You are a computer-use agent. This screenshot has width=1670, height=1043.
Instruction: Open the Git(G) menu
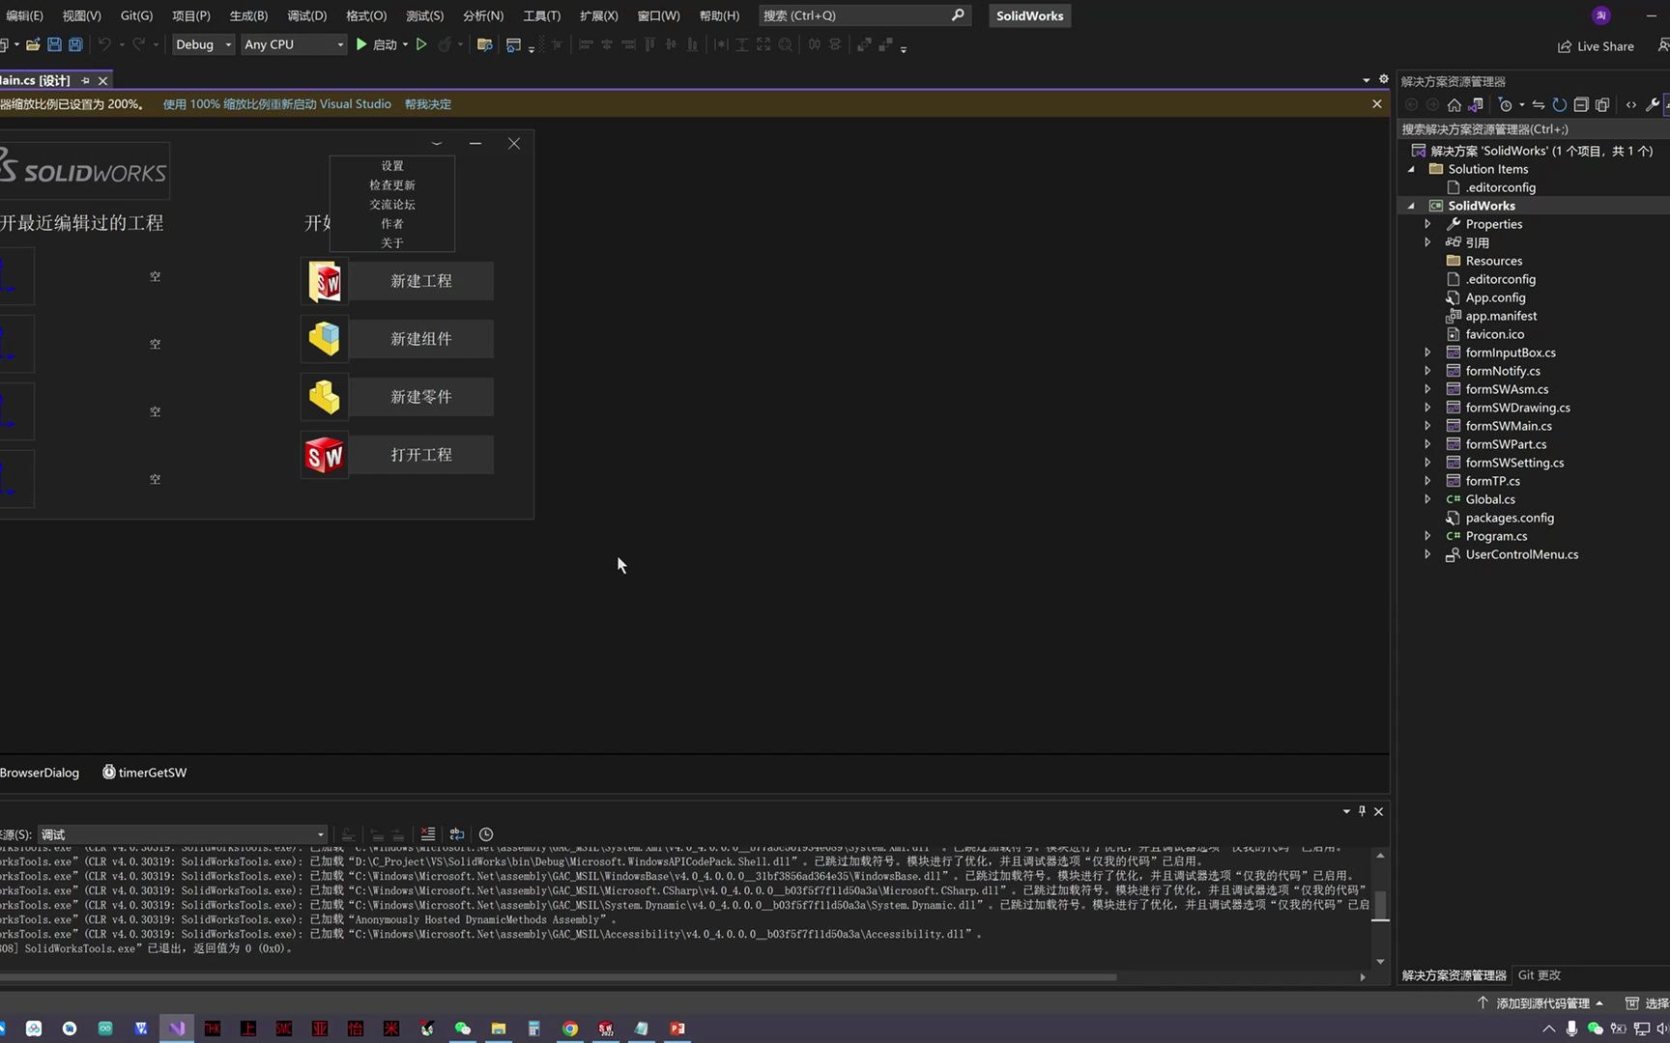click(x=136, y=15)
